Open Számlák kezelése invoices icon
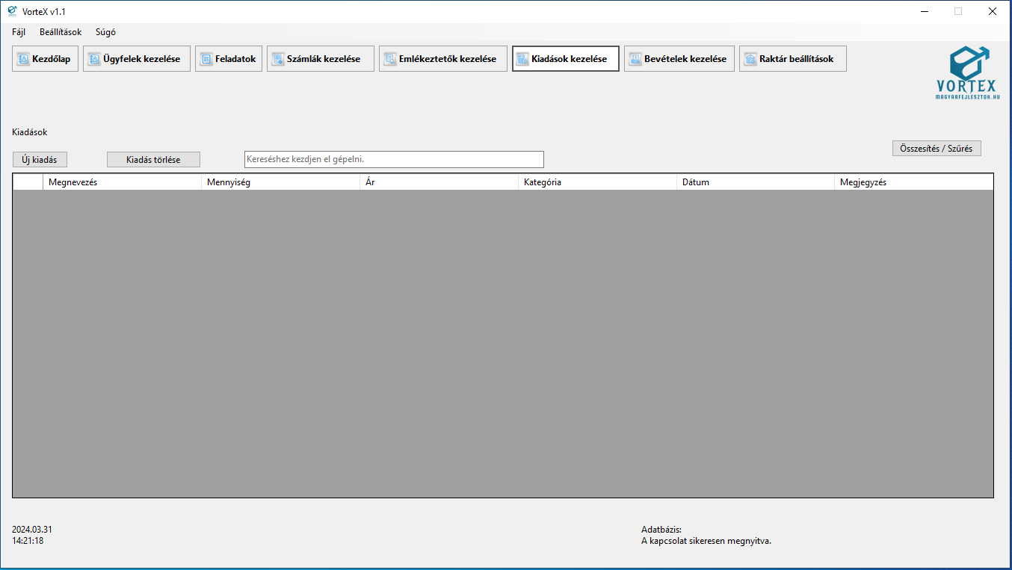Screen dimensions: 1012x570 pyautogui.click(x=278, y=59)
